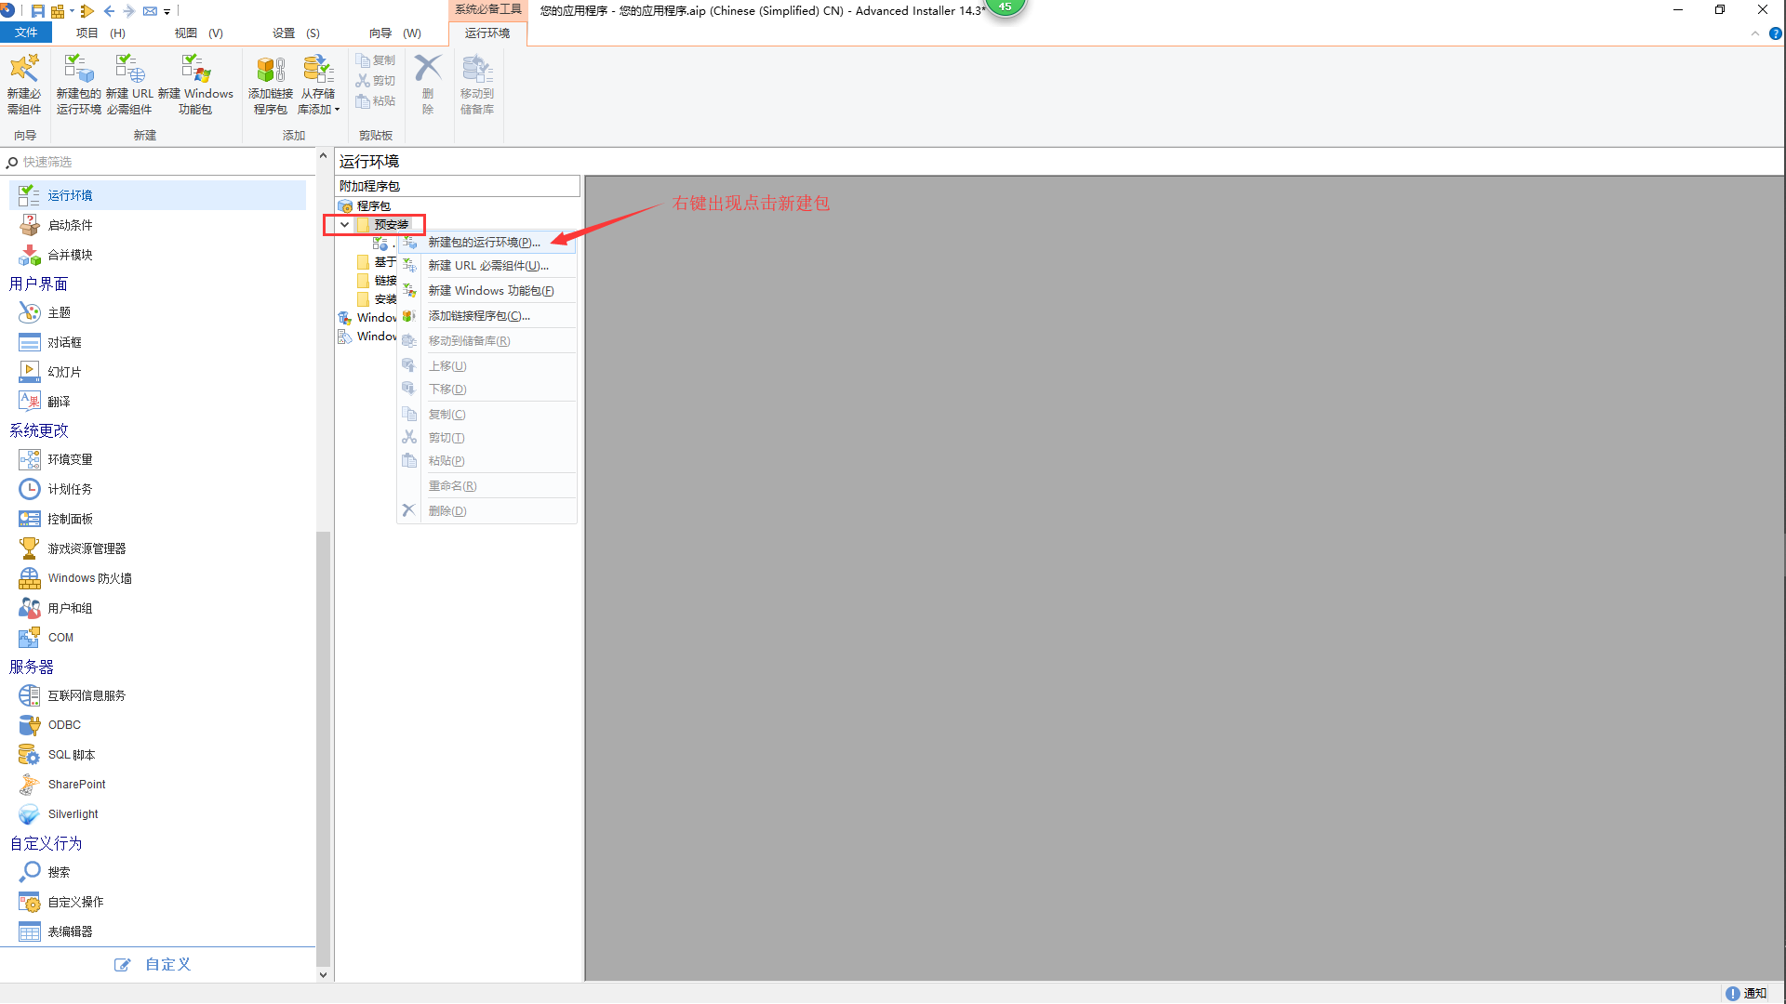Choose 新建 URL 必需组件(U)... in context menu

(488, 266)
